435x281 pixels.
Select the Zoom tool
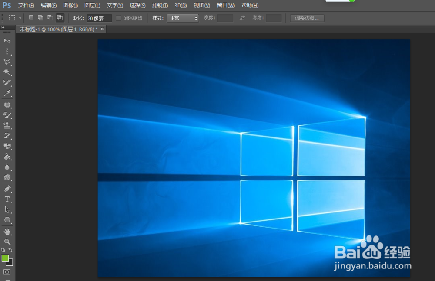point(7,242)
